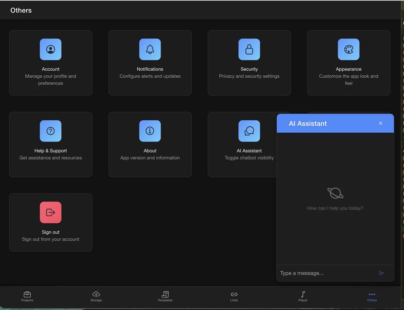Open the Account profile icon
The width and height of the screenshot is (404, 310).
(x=50, y=50)
